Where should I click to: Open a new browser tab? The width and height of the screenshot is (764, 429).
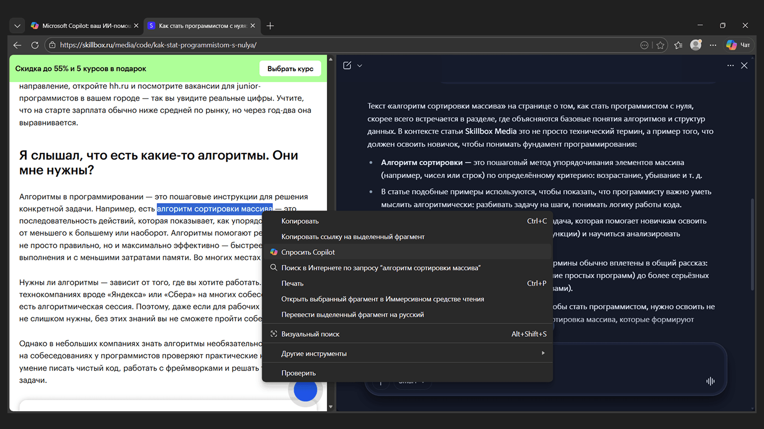click(270, 26)
